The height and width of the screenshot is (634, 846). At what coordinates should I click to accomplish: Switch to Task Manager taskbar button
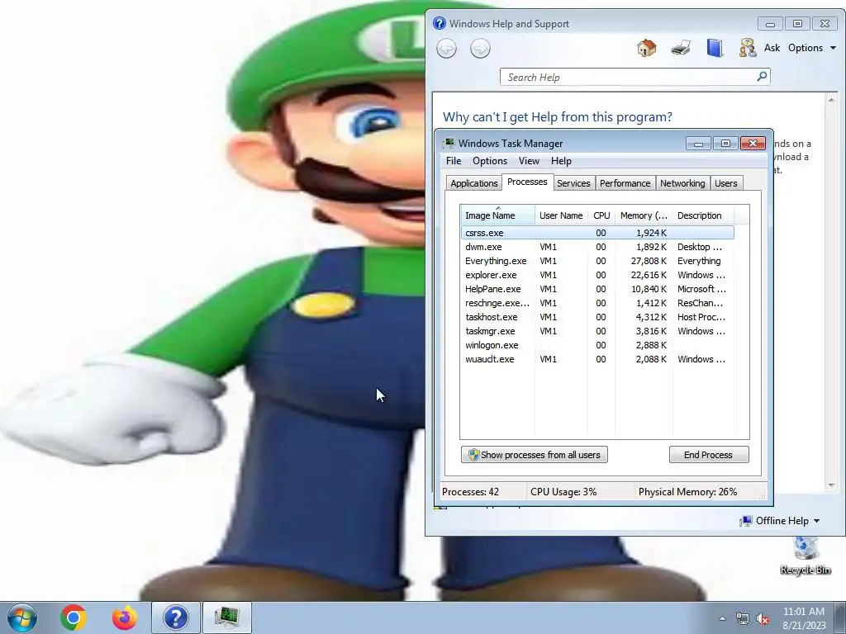pos(227,617)
